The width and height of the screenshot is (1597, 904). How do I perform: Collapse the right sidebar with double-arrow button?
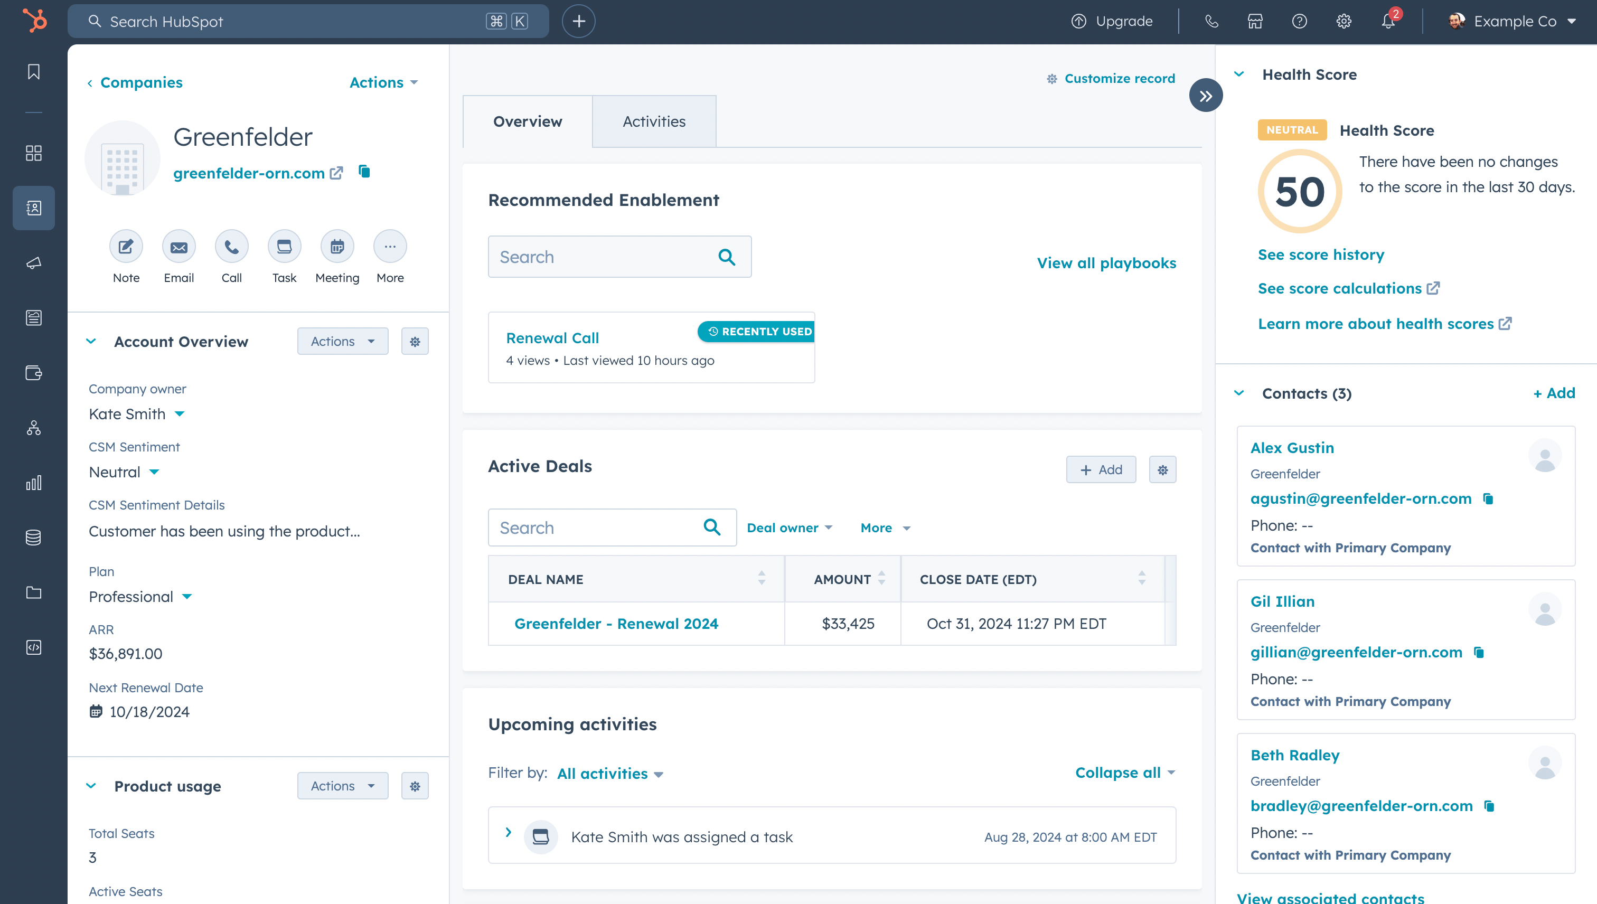click(x=1206, y=96)
